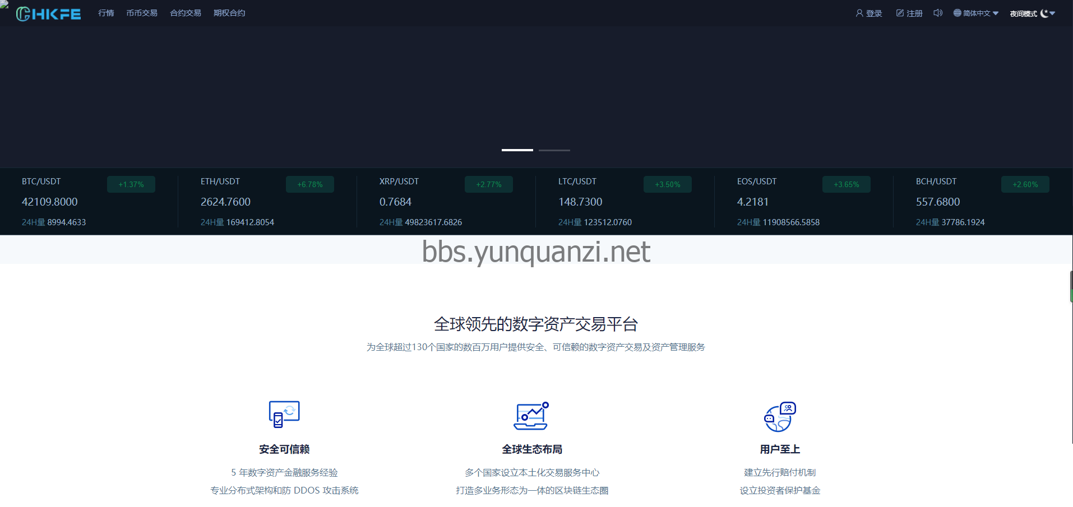The width and height of the screenshot is (1073, 507).
Task: Click the 安全可信赖 security device icon
Action: (284, 415)
